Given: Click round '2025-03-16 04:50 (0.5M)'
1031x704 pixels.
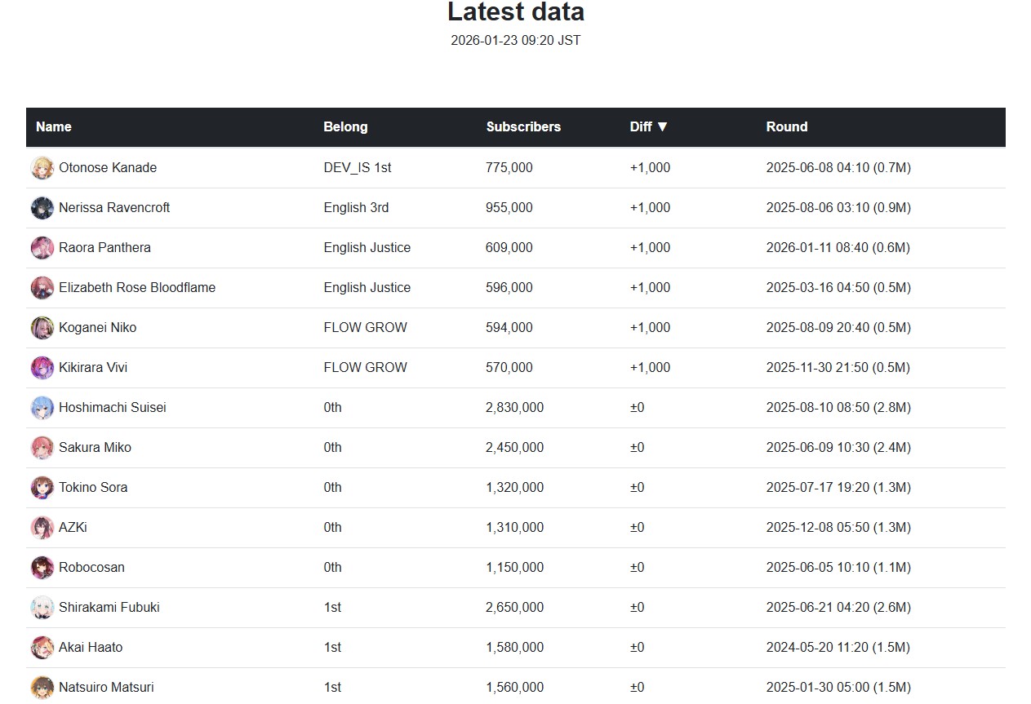Looking at the screenshot, I should [838, 288].
